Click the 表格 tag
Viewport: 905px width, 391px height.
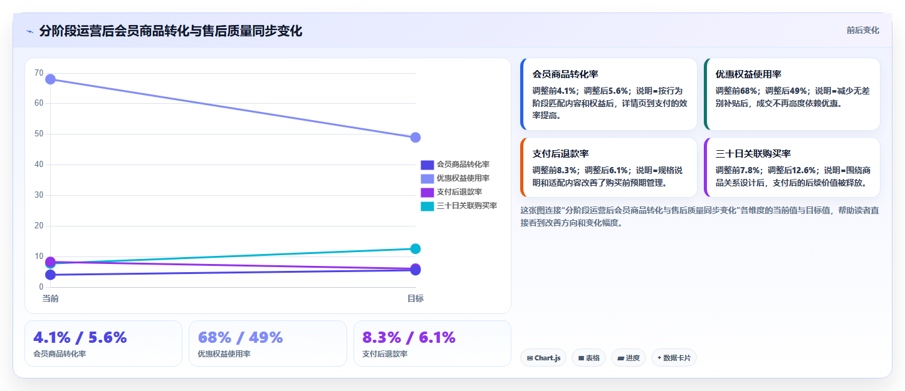(x=589, y=358)
